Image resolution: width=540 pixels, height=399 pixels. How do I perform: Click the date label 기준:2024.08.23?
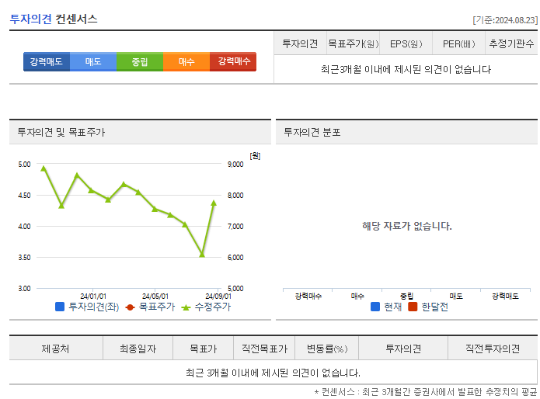point(505,20)
